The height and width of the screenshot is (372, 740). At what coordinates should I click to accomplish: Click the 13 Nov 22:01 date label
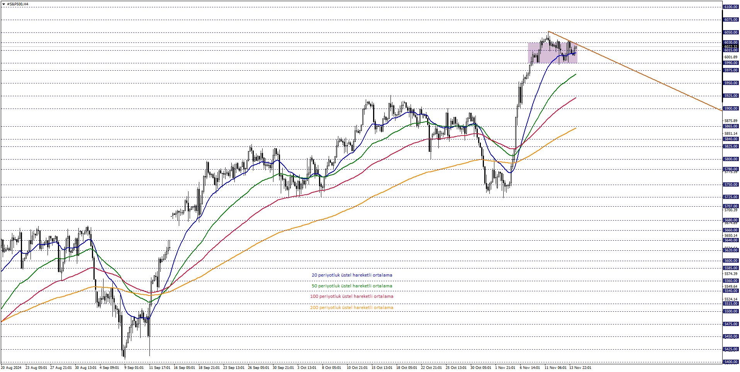(580, 368)
